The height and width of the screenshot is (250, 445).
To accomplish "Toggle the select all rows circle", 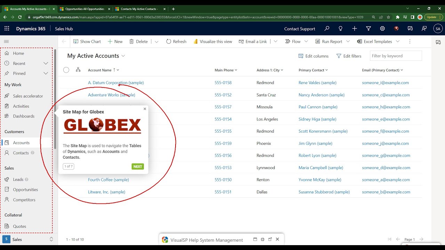I will (66, 70).
